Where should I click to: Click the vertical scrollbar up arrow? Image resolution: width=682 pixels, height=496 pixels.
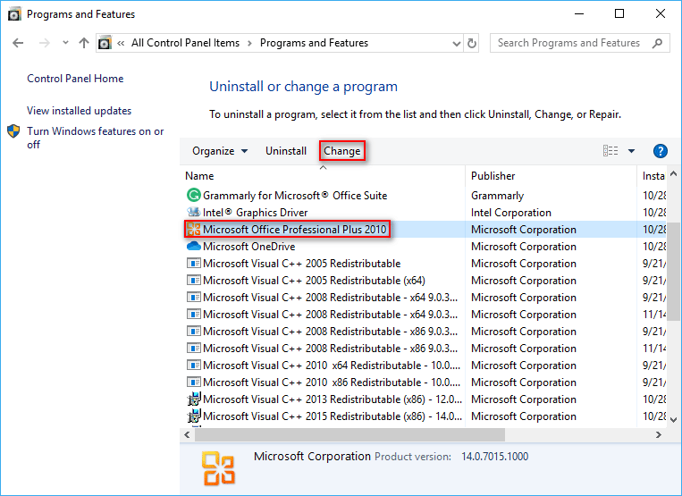coord(673,174)
